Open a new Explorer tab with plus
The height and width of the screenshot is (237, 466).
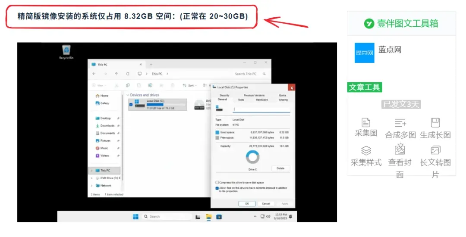click(151, 64)
